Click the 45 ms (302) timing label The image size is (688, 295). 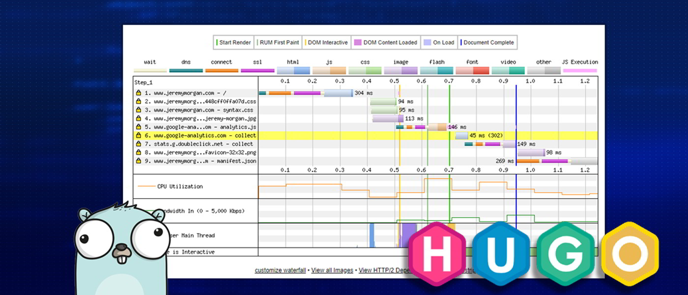pos(486,136)
